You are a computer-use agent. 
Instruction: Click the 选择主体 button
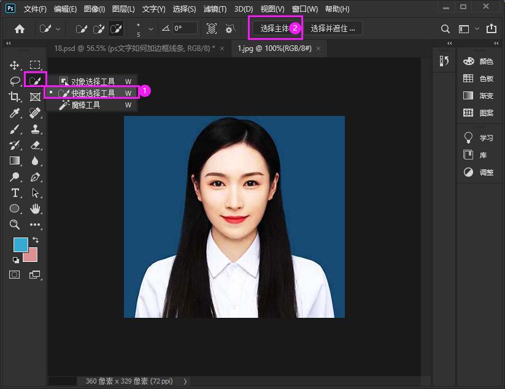tap(276, 28)
